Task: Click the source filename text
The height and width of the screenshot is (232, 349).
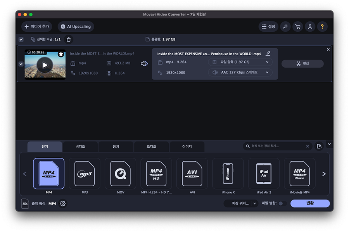Action: coord(102,54)
